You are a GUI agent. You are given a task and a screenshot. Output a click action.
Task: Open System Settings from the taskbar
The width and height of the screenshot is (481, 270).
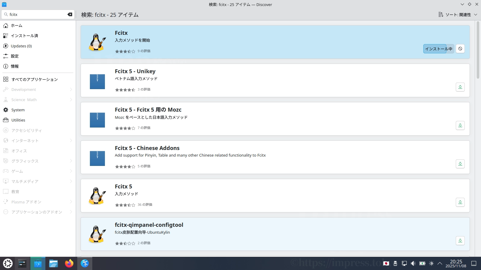(22, 263)
